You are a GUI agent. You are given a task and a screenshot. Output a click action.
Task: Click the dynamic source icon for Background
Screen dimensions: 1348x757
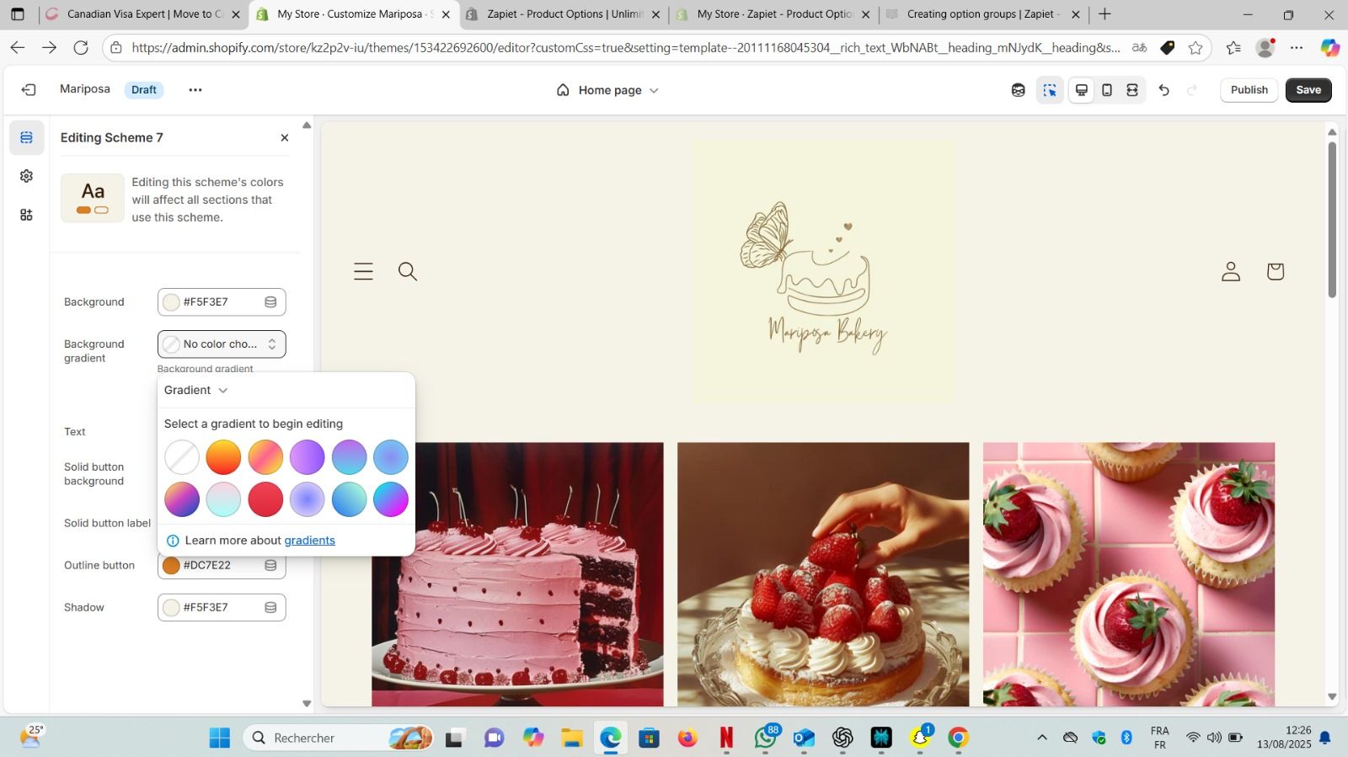[x=270, y=302]
